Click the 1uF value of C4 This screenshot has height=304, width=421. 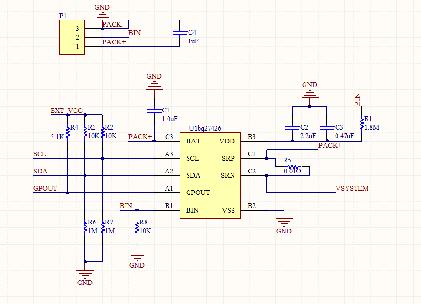coord(193,41)
